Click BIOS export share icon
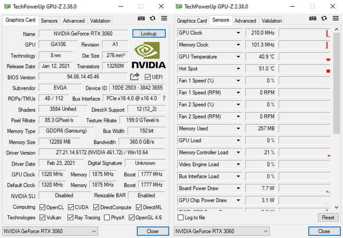The height and width of the screenshot is (238, 343). (x=134, y=76)
